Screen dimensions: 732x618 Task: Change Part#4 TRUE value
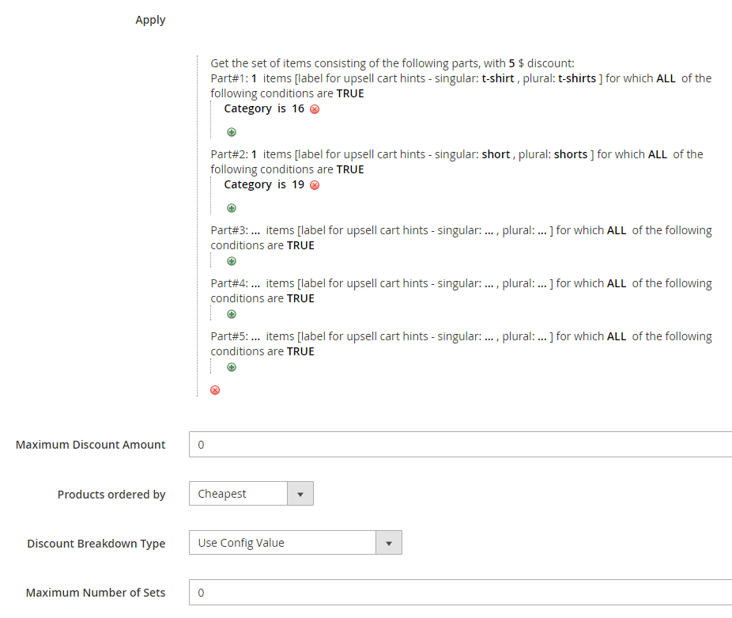point(300,299)
